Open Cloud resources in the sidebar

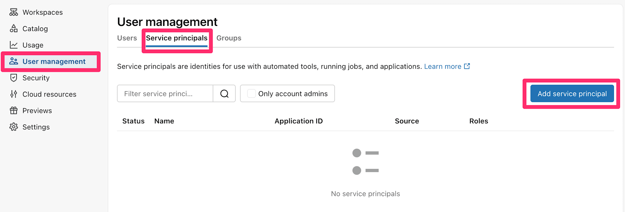49,94
